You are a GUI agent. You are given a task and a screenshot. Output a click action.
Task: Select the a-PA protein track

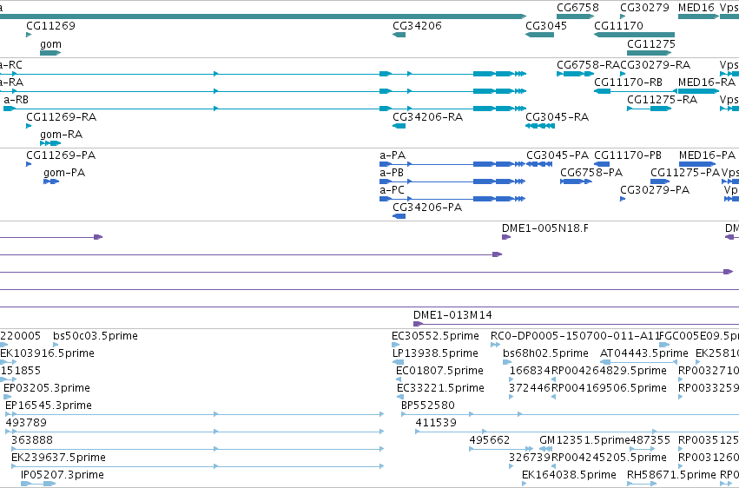pyautogui.click(x=452, y=164)
